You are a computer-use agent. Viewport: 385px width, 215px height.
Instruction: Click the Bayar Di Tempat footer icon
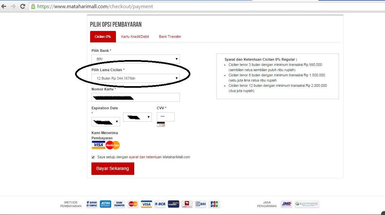[91, 204]
